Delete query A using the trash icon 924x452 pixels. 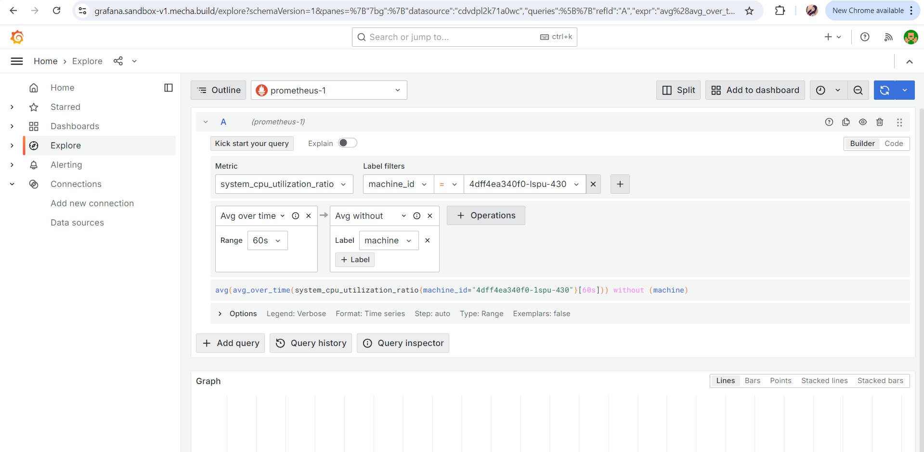(880, 122)
